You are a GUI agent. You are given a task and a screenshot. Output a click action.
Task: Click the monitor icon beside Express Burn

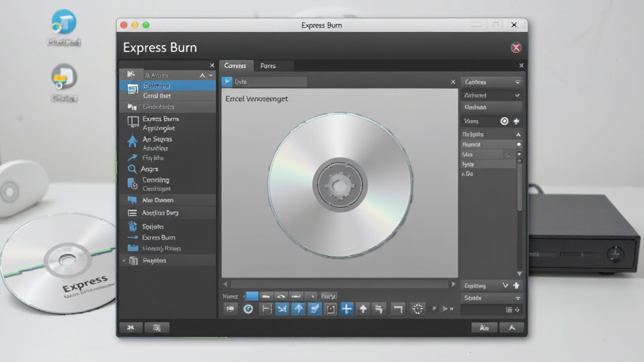(x=133, y=121)
